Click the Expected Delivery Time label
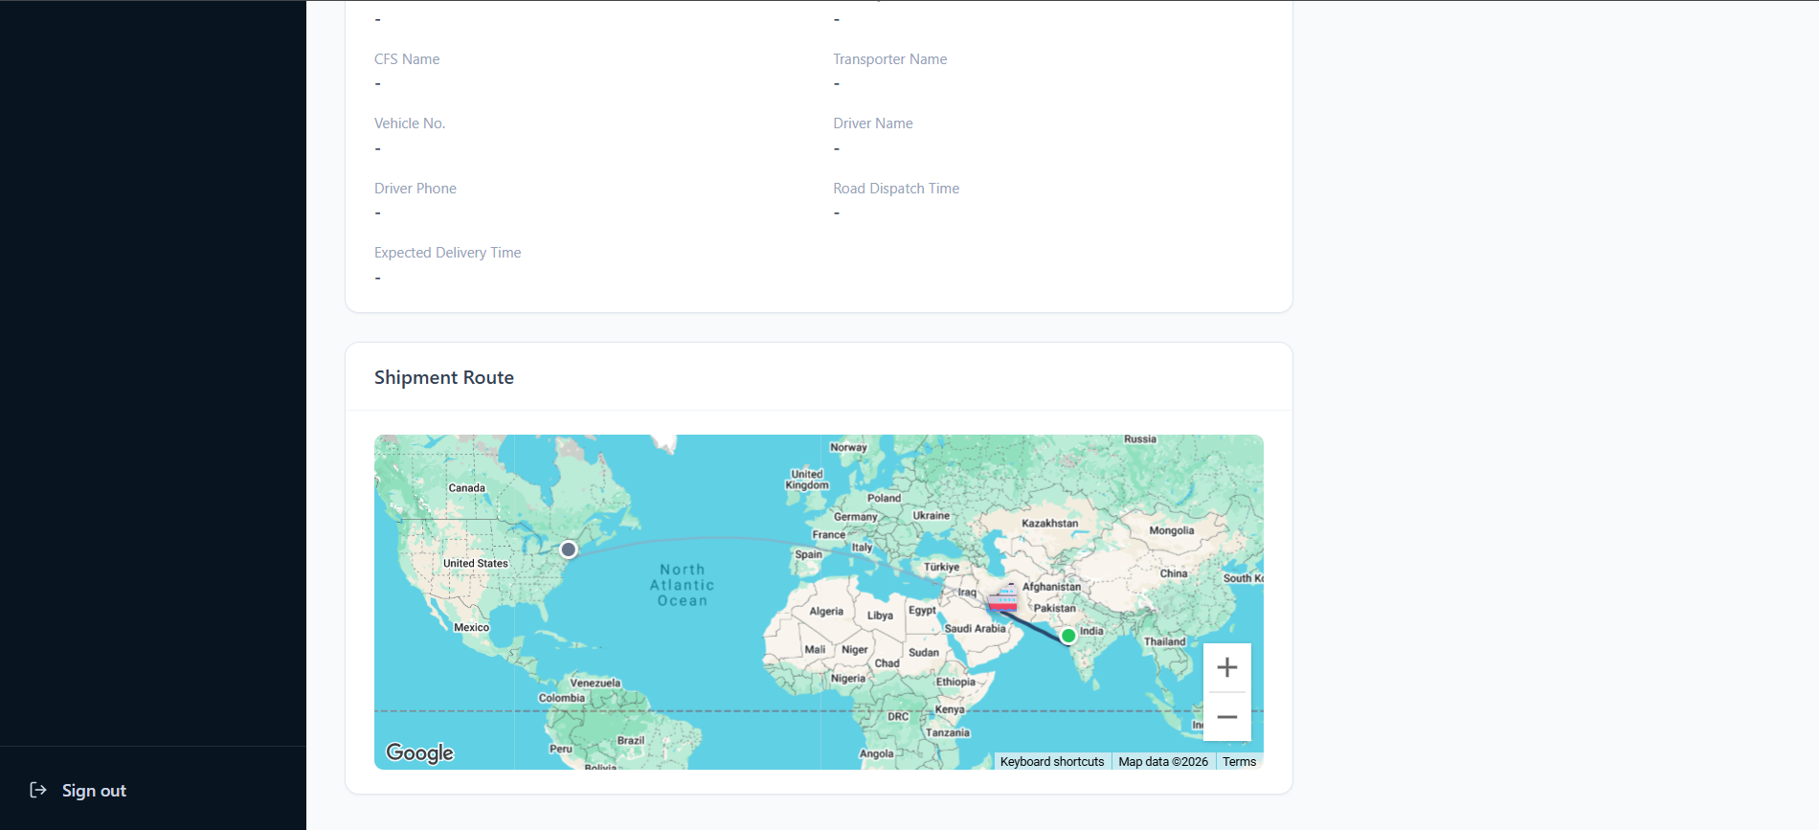The image size is (1819, 830). coord(448,253)
